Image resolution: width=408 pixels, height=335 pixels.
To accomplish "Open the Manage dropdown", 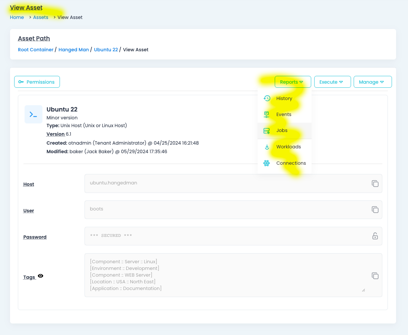I will [x=373, y=82].
